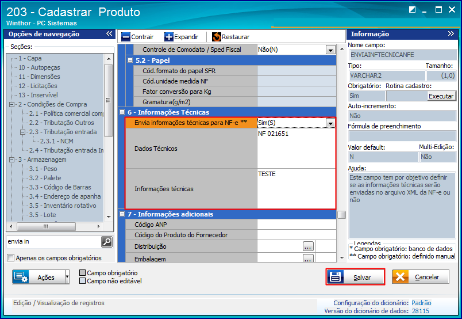Click the Informações técnicas text area
Screen dimensions: 462x319
pyautogui.click(x=297, y=189)
